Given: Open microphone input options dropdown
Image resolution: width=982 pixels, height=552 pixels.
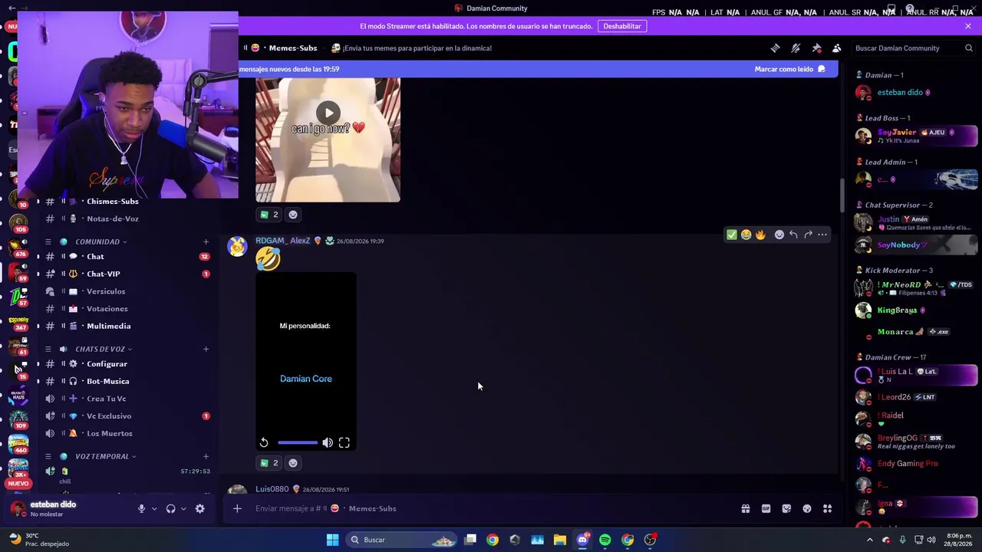Looking at the screenshot, I should 154,508.
